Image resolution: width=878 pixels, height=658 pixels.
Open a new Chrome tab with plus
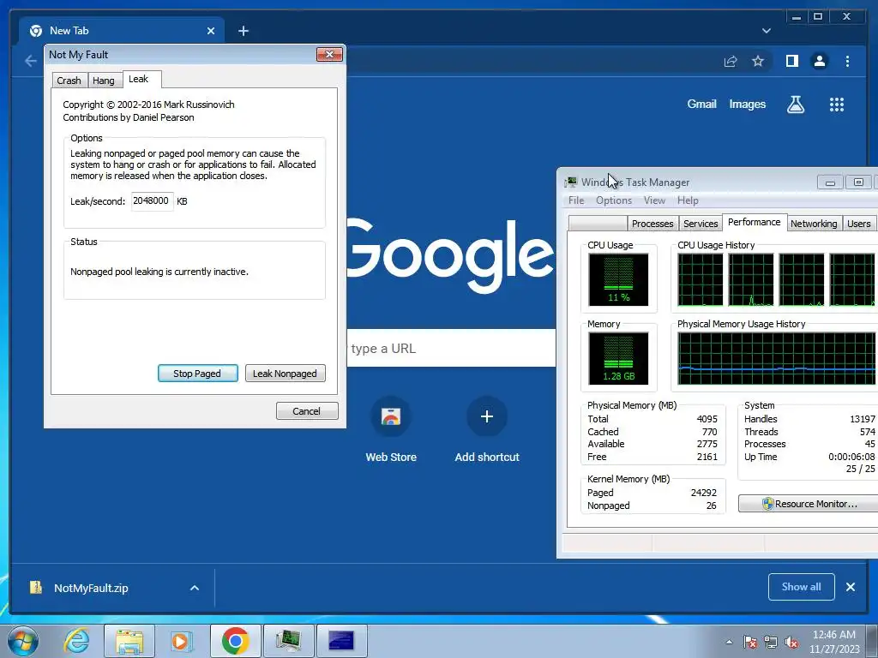pos(243,31)
